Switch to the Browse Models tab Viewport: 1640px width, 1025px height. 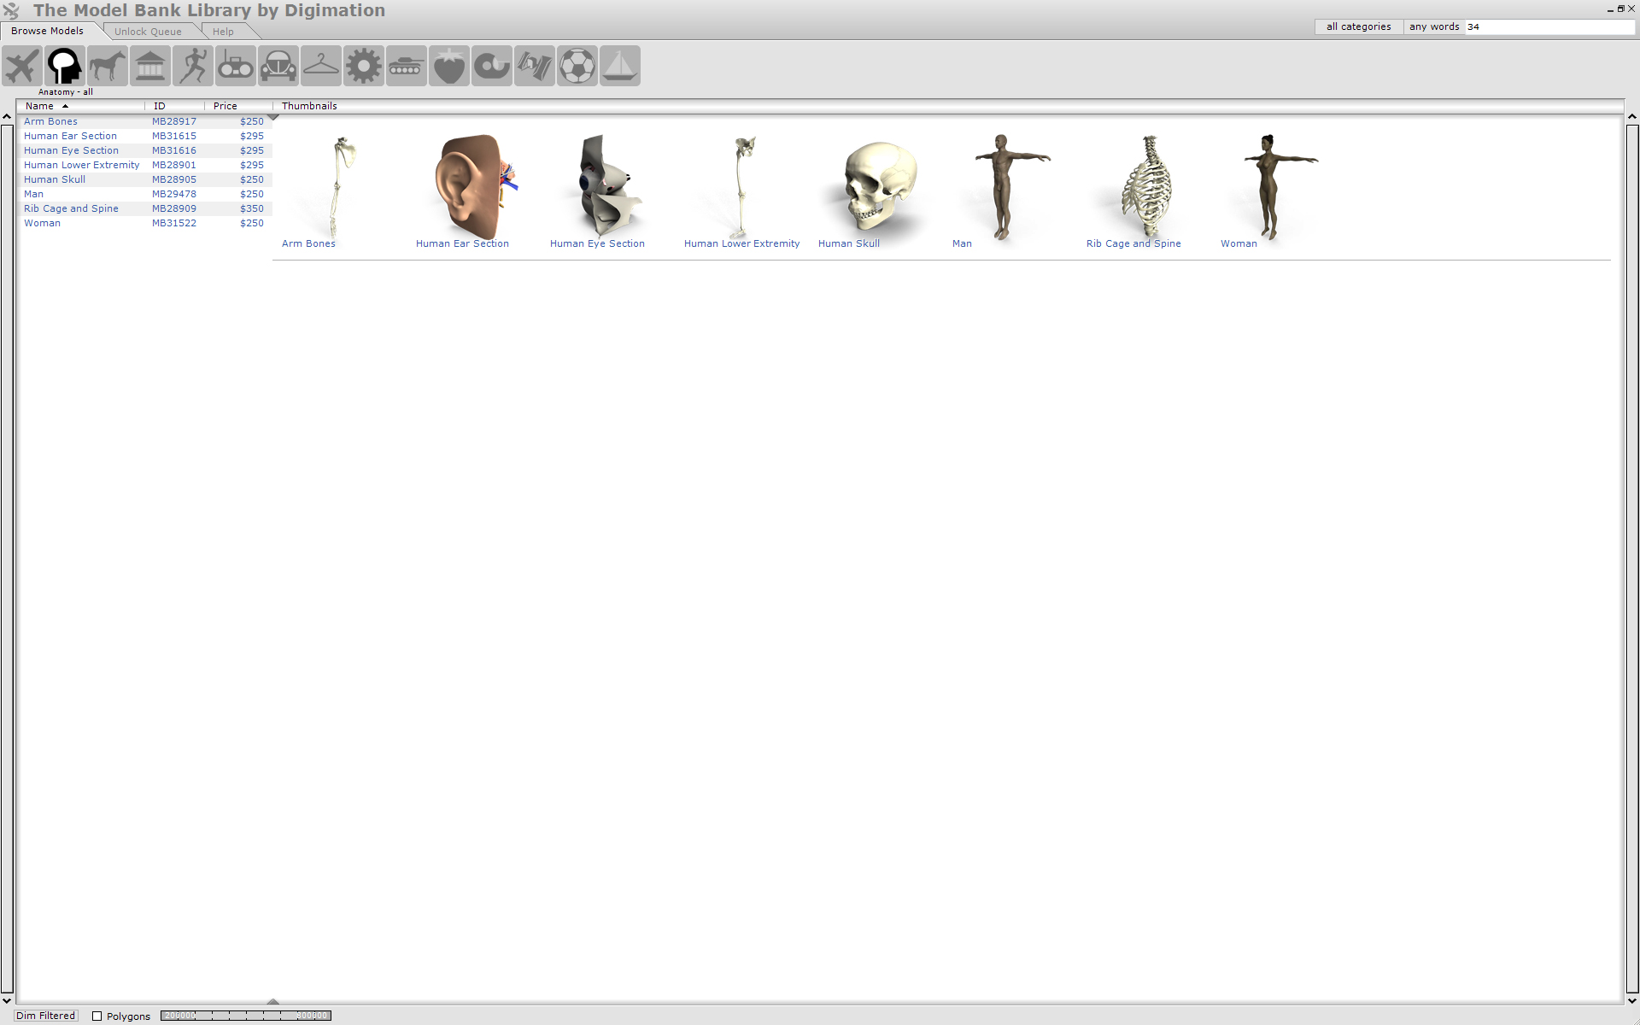(48, 31)
